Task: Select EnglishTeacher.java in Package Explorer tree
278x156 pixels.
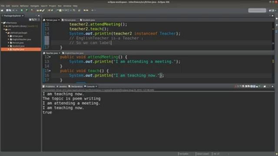Action: pyautogui.click(x=22, y=39)
